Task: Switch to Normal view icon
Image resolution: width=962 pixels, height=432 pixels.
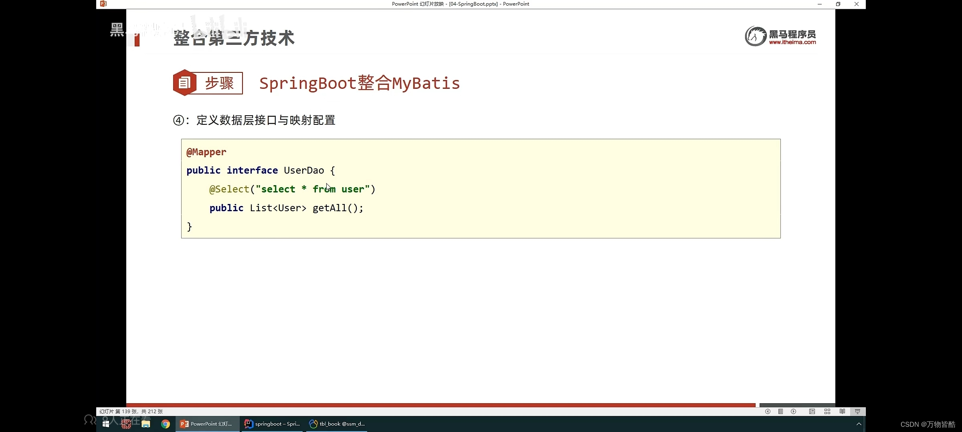Action: tap(812, 411)
